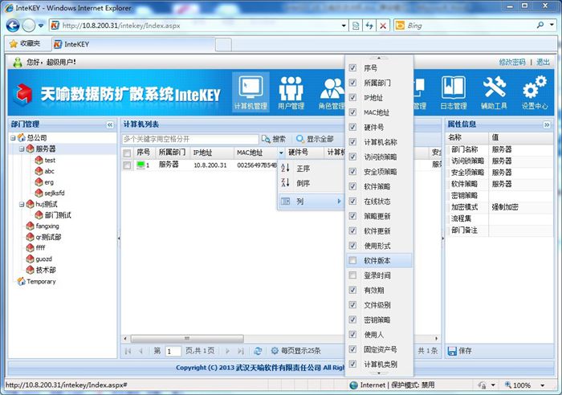This screenshot has height=395, width=562.
Task: Click the left arrow of grid scrollbar
Action: (x=125, y=338)
